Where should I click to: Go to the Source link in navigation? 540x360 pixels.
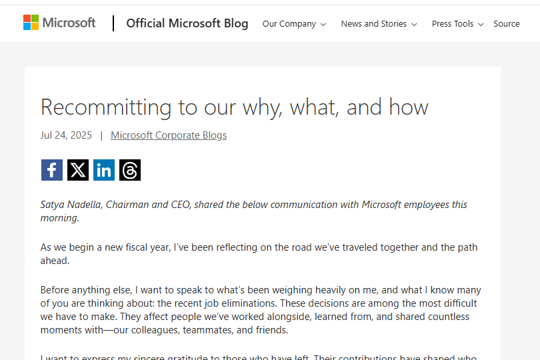[506, 24]
